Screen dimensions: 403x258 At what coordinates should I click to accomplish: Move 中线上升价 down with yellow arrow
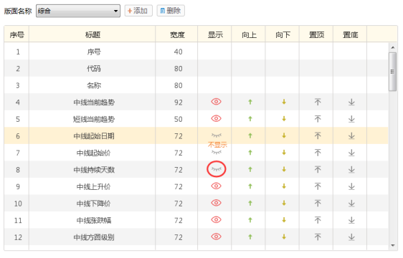pos(284,186)
